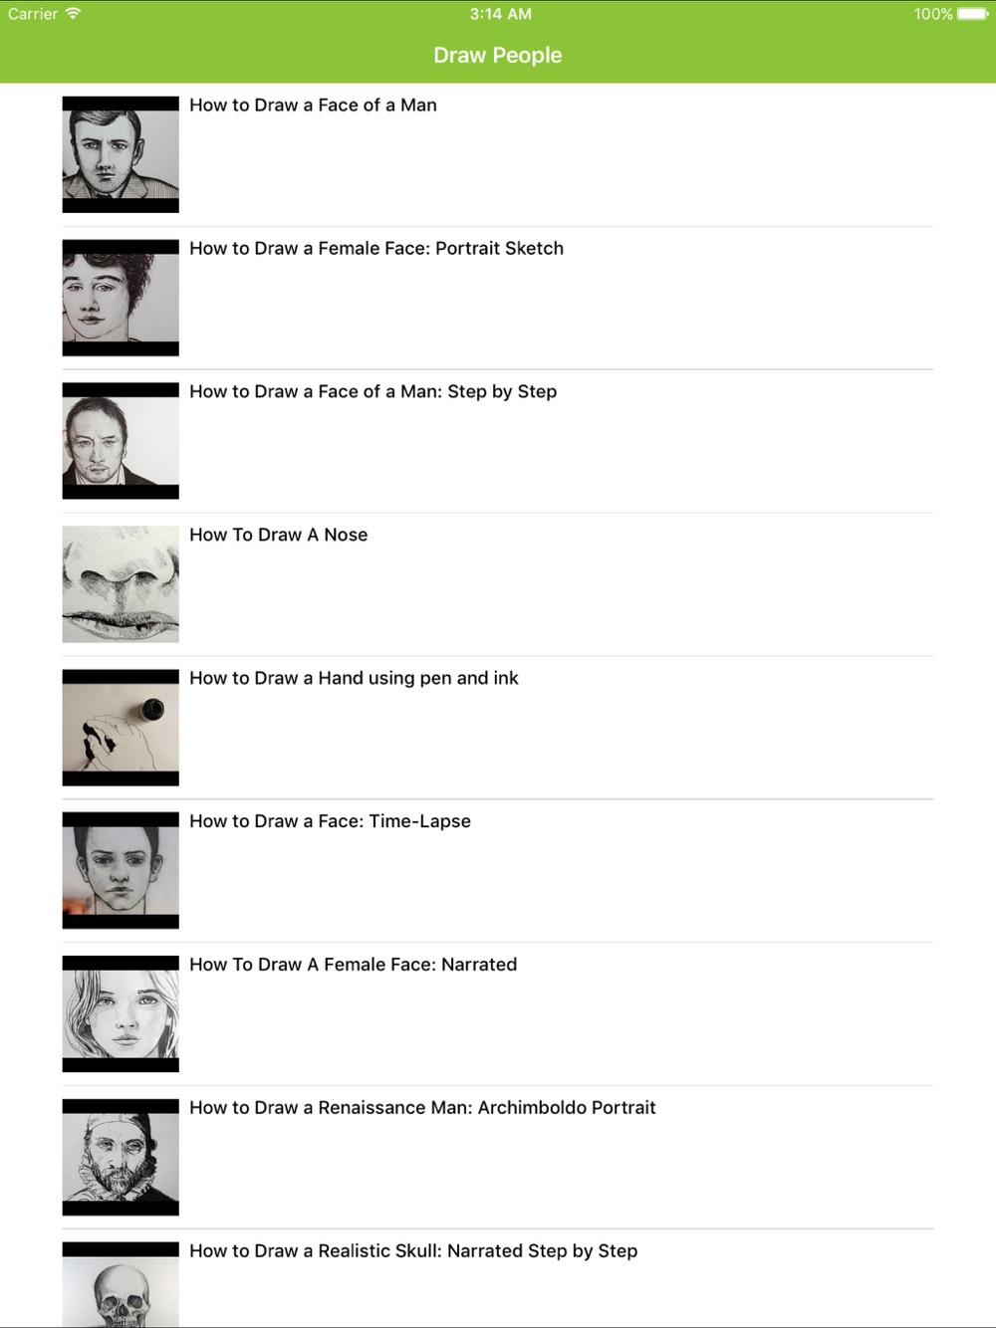This screenshot has width=996, height=1328.
Task: Tap the "Draw People" header title
Action: pos(498,56)
